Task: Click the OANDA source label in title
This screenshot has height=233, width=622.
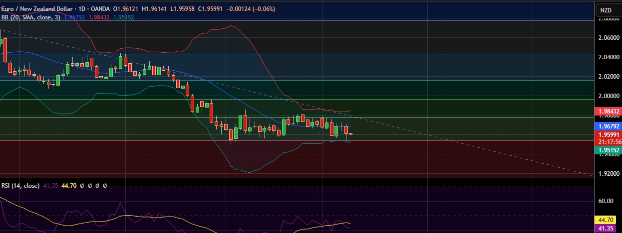Action: [100, 9]
